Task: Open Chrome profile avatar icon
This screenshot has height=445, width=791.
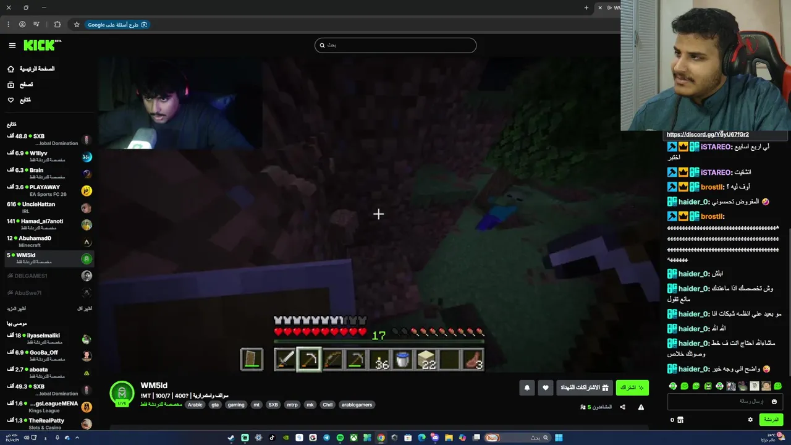Action: coord(22,25)
